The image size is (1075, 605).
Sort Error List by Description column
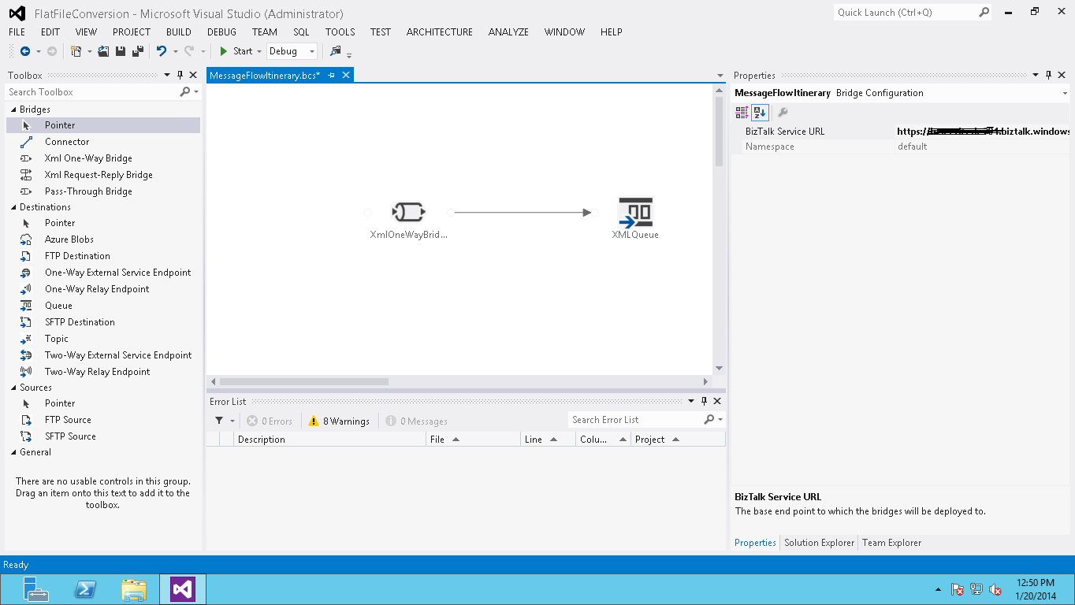(x=330, y=440)
